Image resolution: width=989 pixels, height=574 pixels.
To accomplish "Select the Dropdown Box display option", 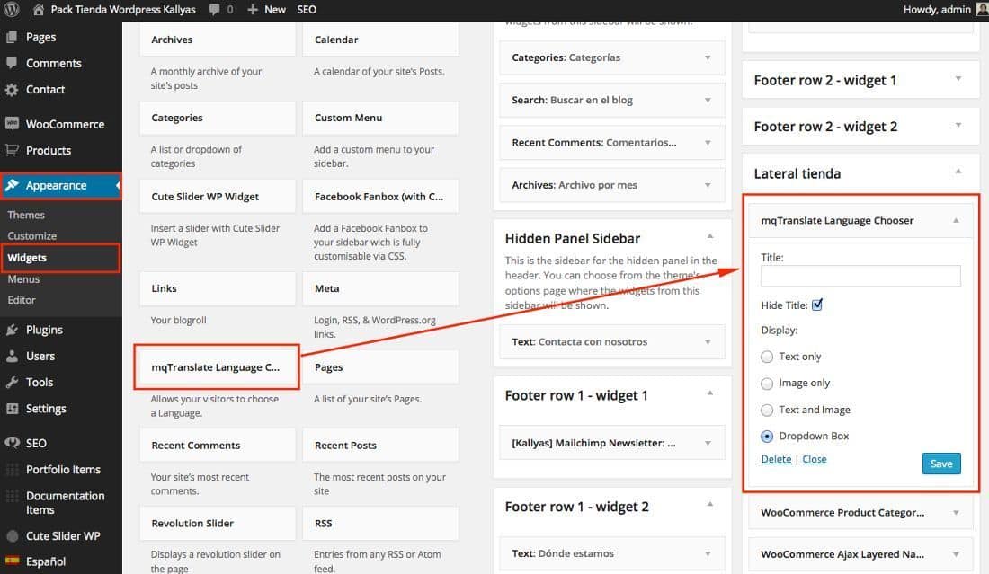I will pos(767,436).
